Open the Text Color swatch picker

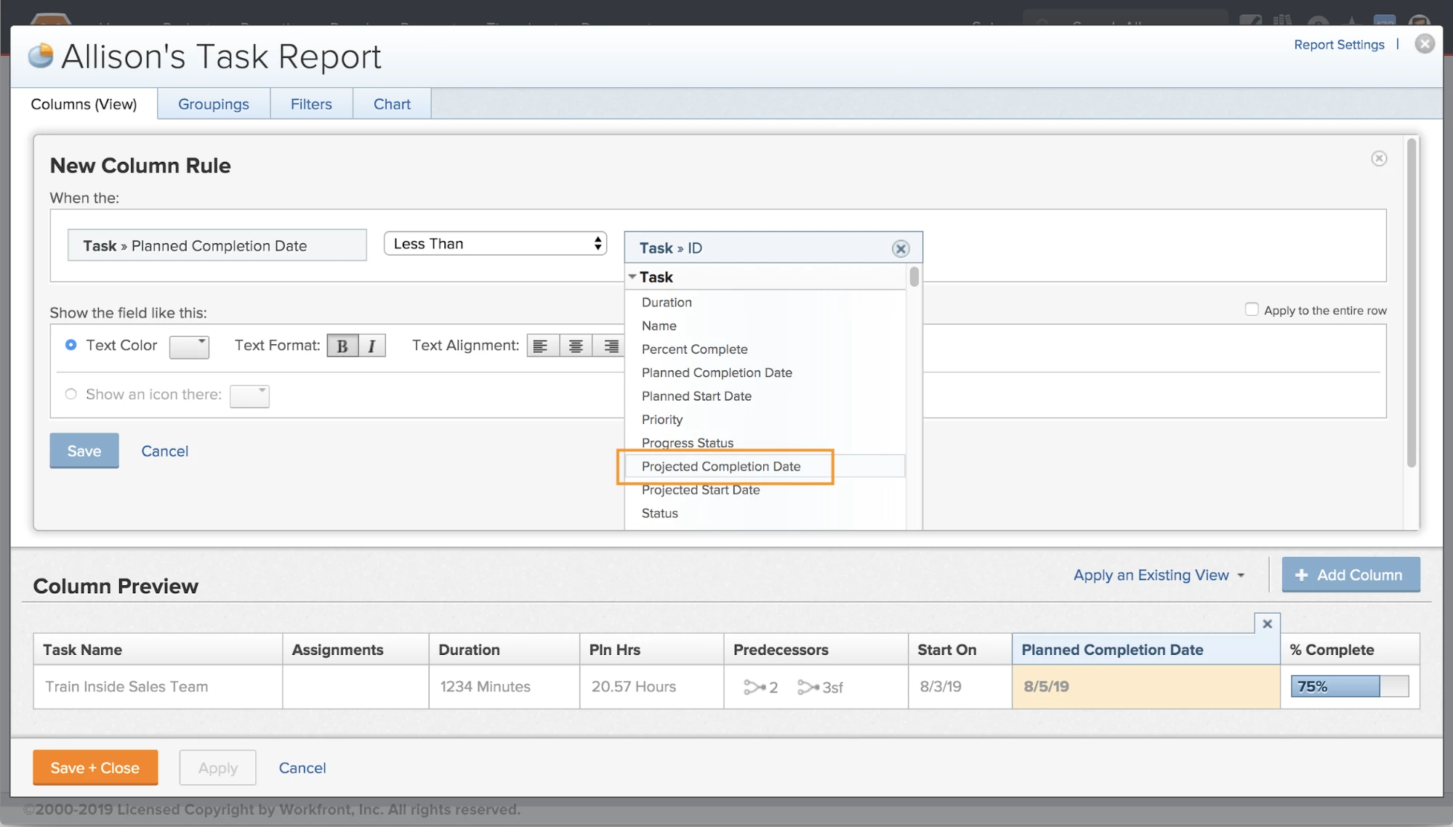[x=189, y=346]
